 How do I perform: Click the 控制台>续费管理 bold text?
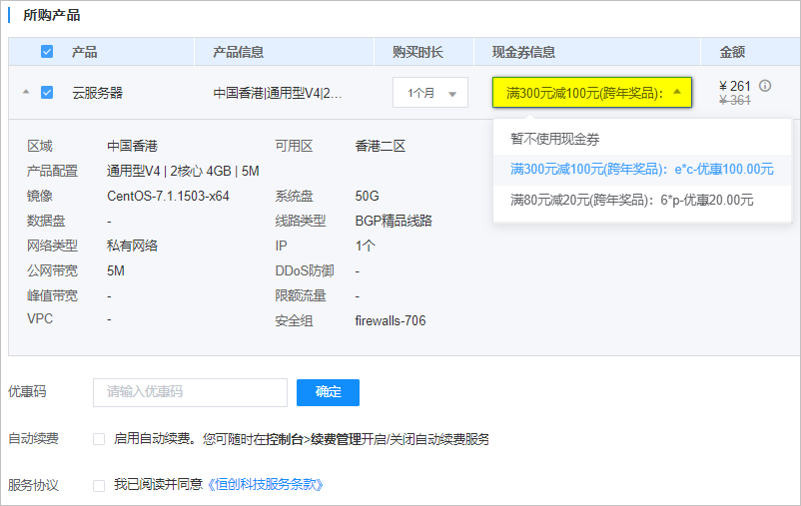(x=314, y=439)
